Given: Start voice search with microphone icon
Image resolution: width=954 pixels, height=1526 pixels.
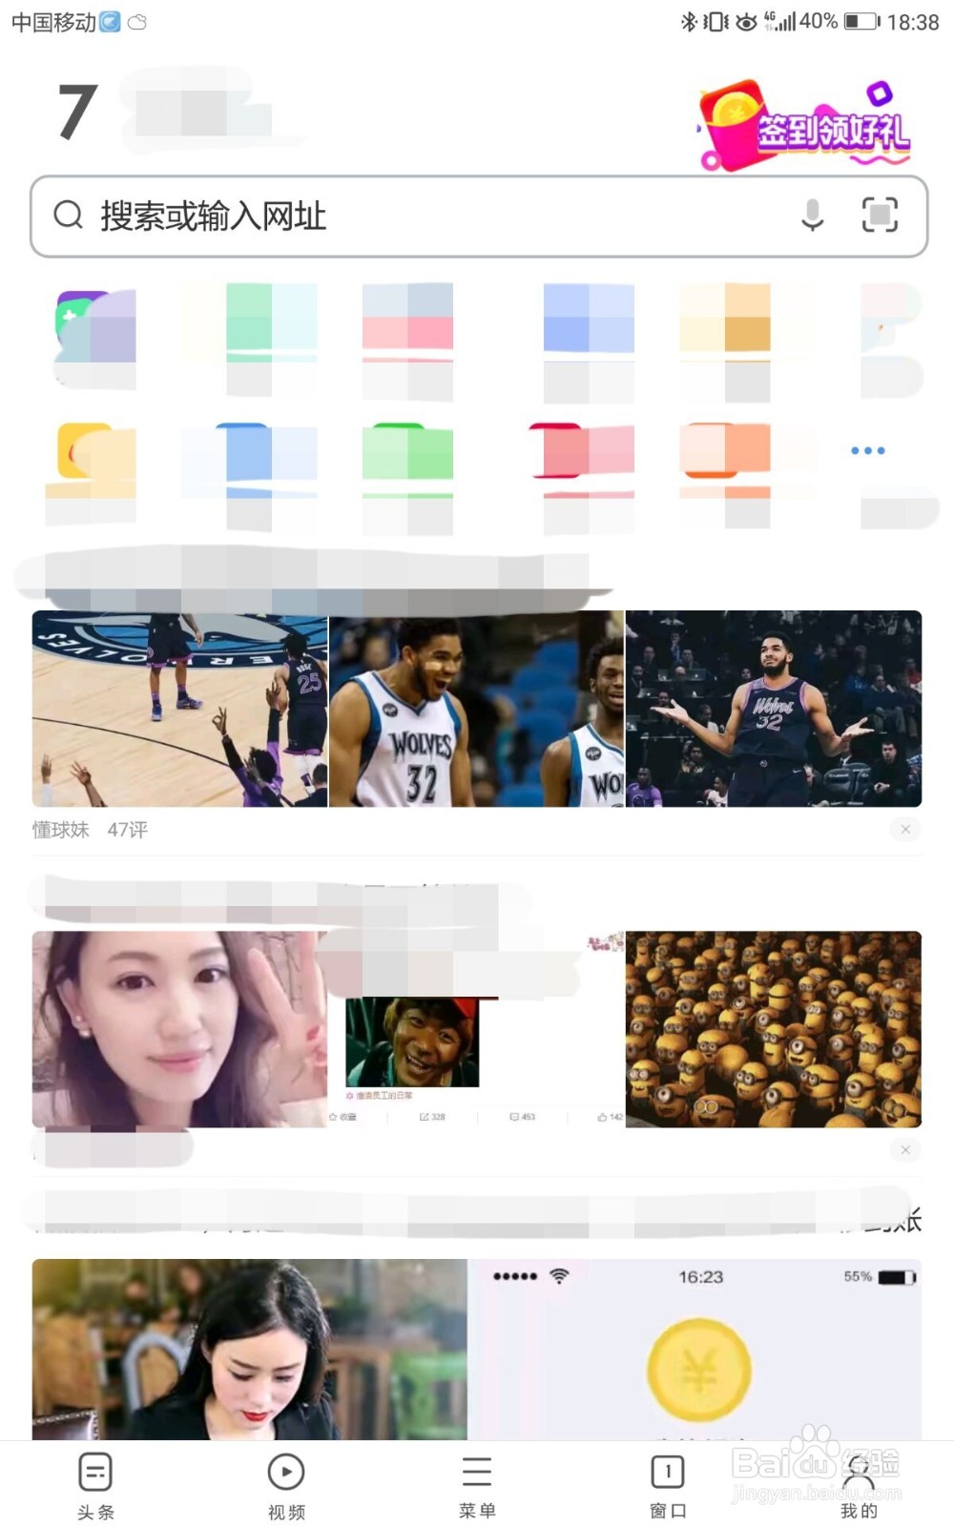Looking at the screenshot, I should pos(812,215).
